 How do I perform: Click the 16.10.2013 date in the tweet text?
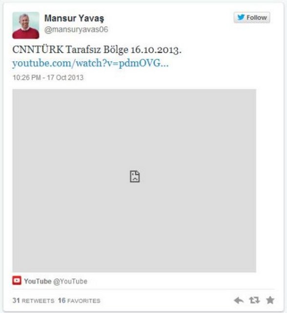pyautogui.click(x=156, y=50)
